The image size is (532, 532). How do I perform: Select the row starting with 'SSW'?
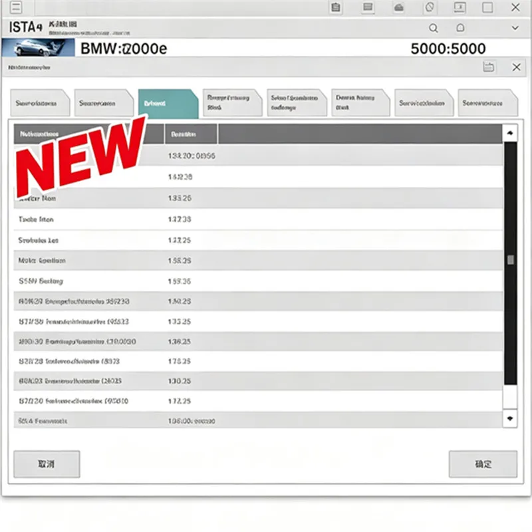click(258, 281)
